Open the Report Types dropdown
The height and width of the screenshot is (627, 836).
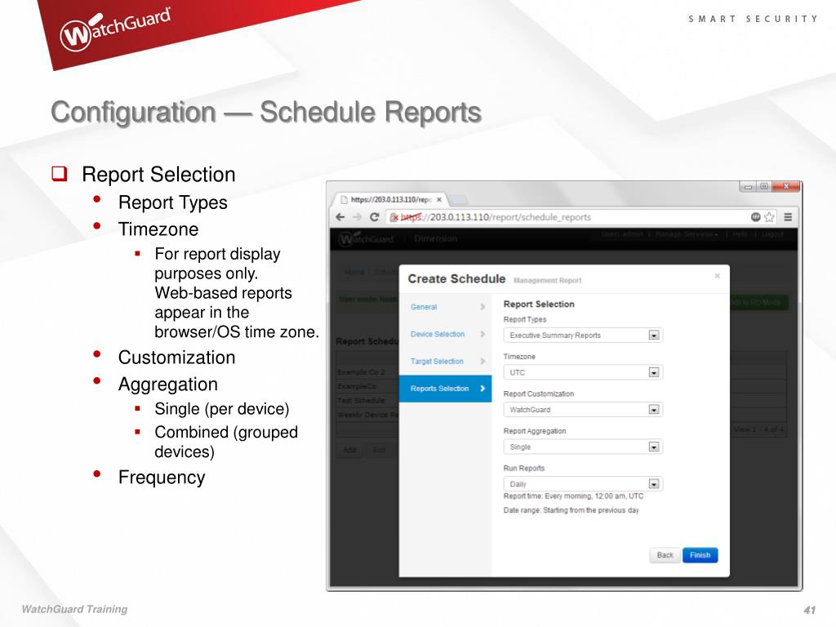pyautogui.click(x=583, y=336)
